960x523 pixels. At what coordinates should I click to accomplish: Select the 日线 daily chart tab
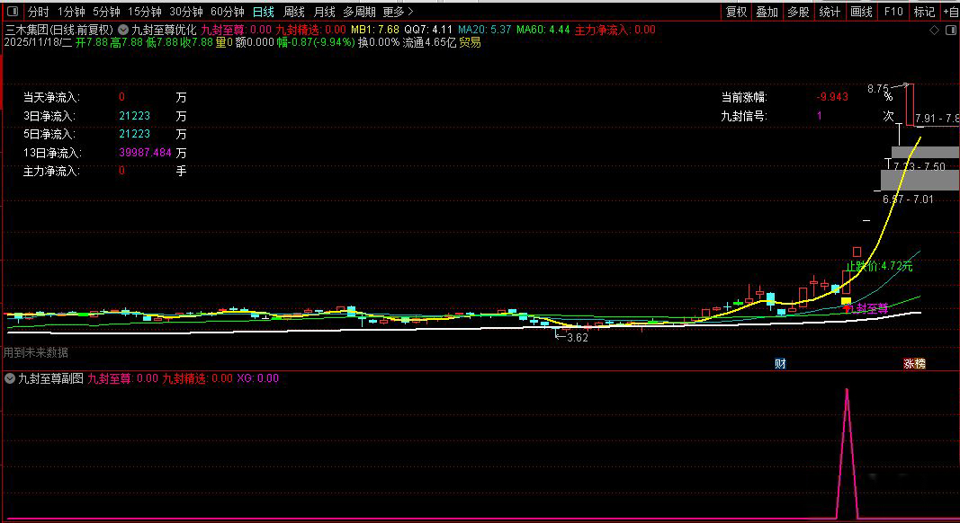pos(264,12)
